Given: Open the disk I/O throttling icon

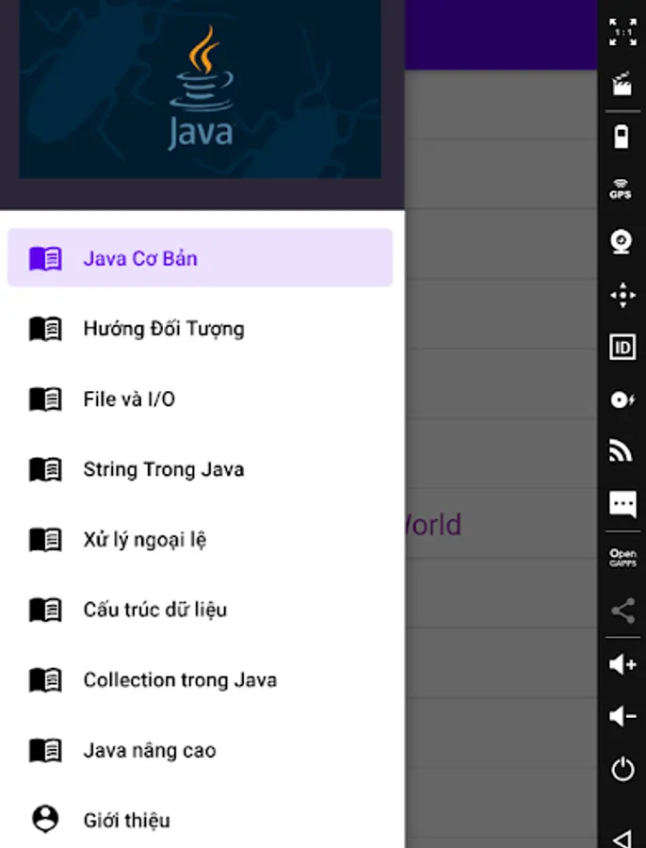Looking at the screenshot, I should pyautogui.click(x=622, y=400).
